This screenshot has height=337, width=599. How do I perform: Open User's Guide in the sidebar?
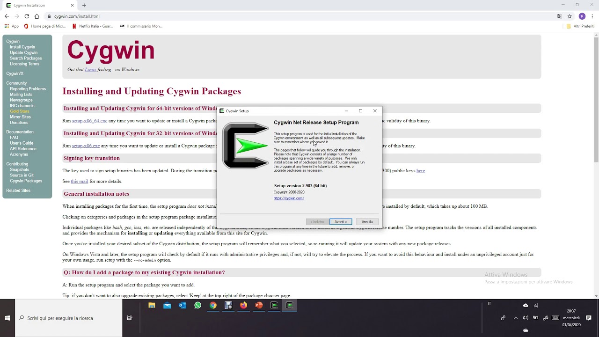click(22, 143)
